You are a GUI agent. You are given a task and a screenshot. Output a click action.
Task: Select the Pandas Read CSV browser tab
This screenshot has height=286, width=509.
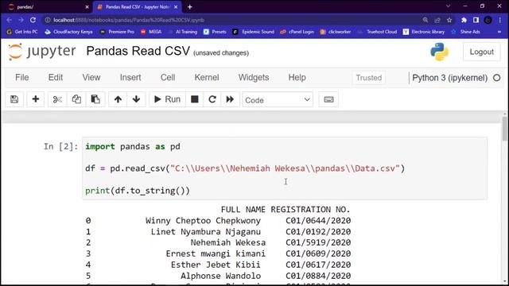tap(138, 7)
